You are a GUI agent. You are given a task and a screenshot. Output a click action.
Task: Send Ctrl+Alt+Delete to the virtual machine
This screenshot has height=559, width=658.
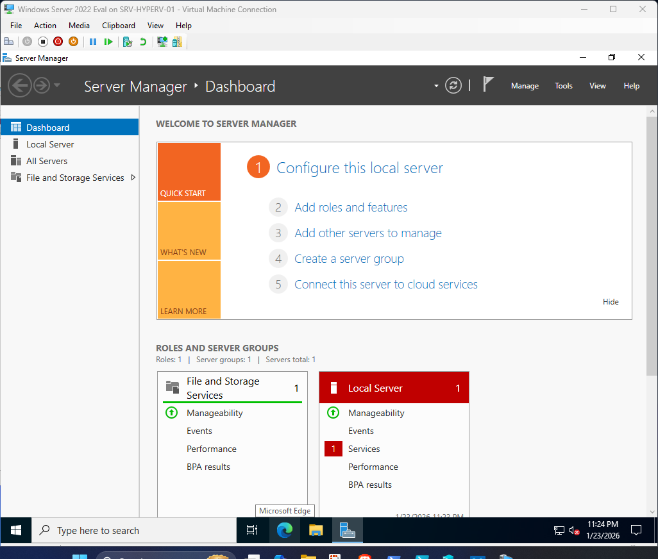coord(9,42)
